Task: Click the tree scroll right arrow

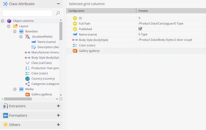Action: point(57,99)
